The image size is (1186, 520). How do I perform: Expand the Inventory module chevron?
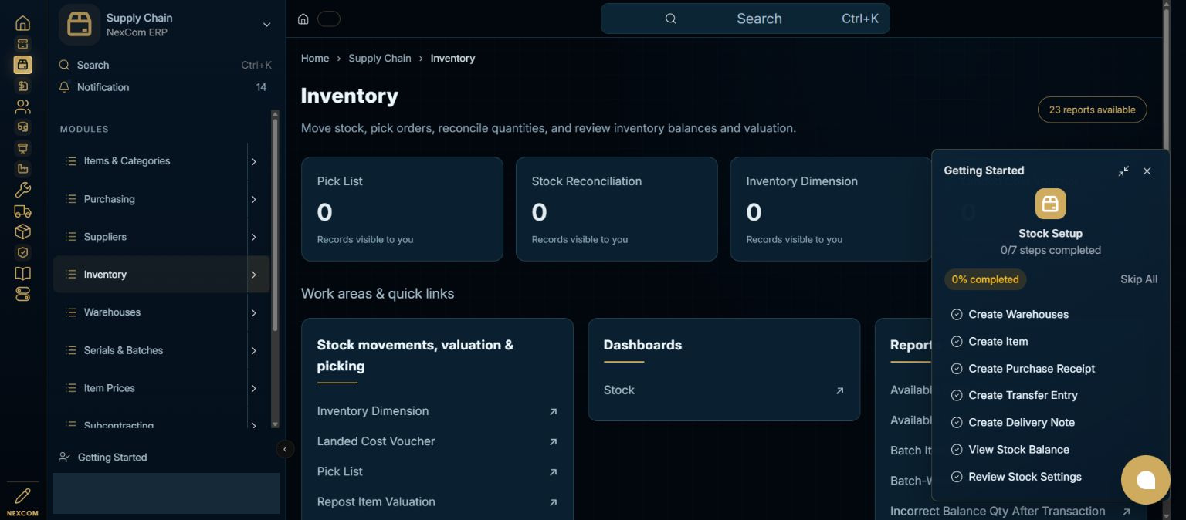click(x=253, y=275)
